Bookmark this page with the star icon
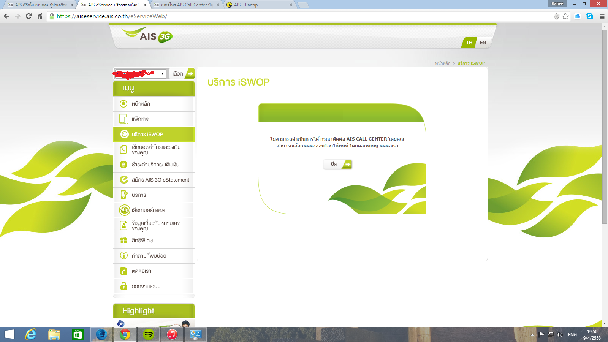This screenshot has width=608, height=342. [x=565, y=16]
